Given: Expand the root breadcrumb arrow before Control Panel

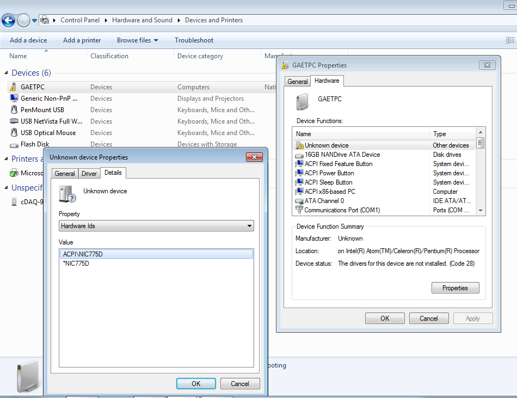Looking at the screenshot, I should [54, 21].
